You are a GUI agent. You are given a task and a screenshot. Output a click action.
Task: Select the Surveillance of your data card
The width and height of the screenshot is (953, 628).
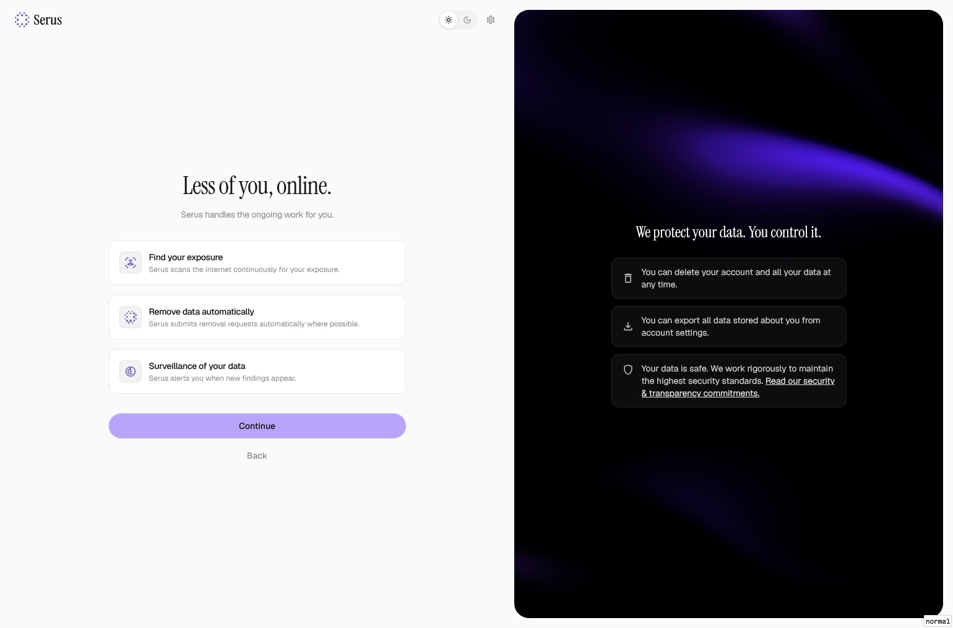point(257,371)
